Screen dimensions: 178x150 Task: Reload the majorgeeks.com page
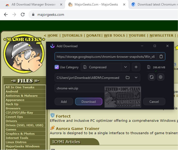point(23,14)
